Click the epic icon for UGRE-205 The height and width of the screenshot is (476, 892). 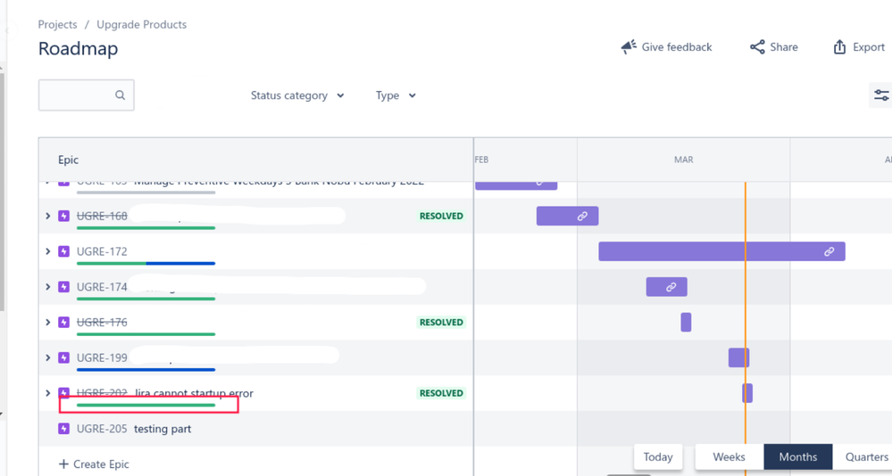[x=63, y=428]
